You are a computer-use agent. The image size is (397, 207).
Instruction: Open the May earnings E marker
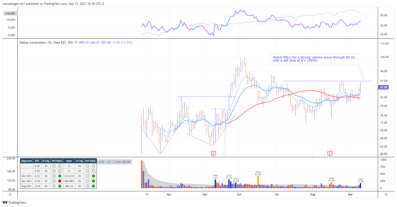tap(213, 154)
